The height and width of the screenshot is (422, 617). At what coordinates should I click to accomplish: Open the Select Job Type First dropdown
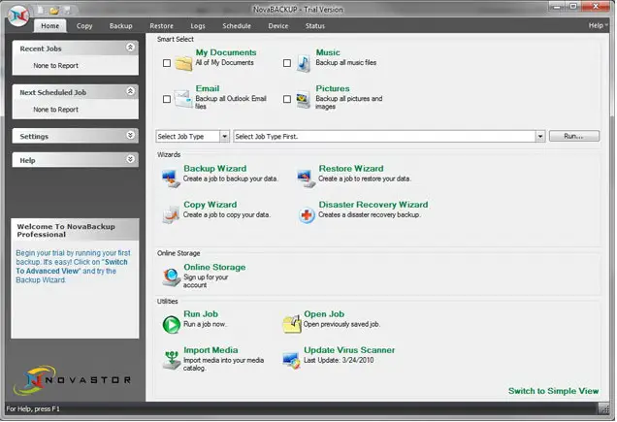click(x=540, y=137)
